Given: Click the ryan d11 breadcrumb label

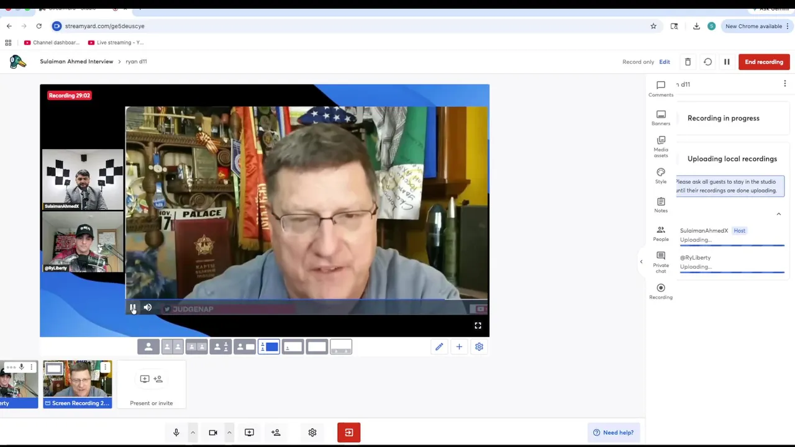Looking at the screenshot, I should point(136,61).
